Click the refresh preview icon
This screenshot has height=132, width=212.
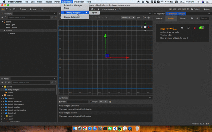tap(120, 9)
